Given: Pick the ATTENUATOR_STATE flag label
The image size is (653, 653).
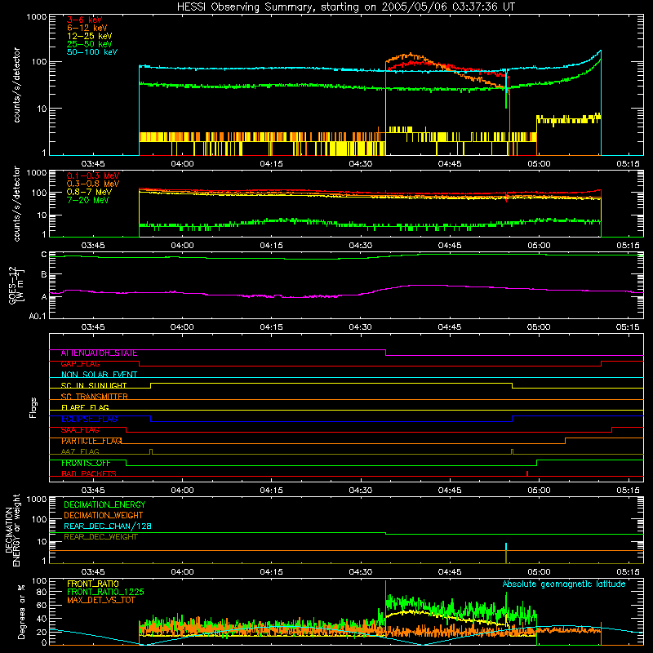Looking at the screenshot, I should coord(99,353).
